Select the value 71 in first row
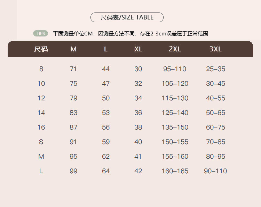This screenshot has width=261, height=207. click(x=73, y=69)
